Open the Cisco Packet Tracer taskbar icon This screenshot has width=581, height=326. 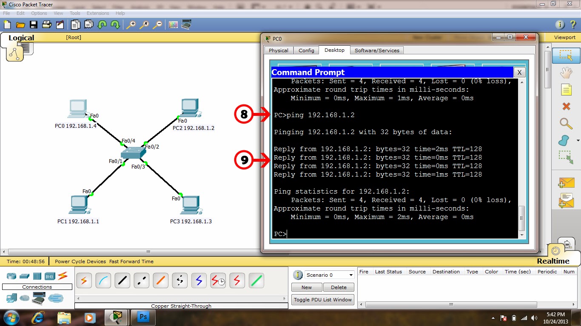tap(115, 317)
